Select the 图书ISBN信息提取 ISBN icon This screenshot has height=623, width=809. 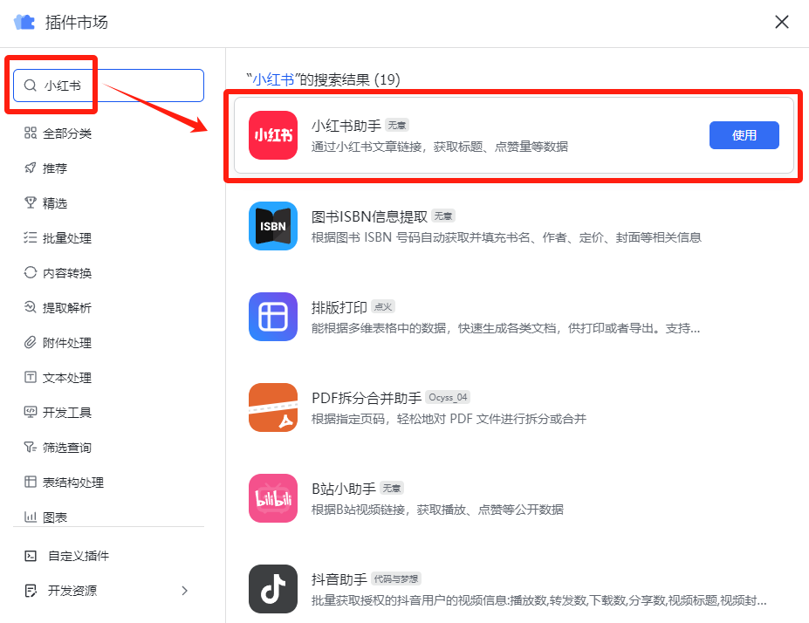pyautogui.click(x=273, y=226)
